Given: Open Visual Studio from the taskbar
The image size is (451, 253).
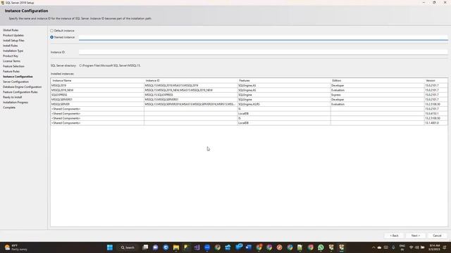Looking at the screenshot, I should point(197,247).
